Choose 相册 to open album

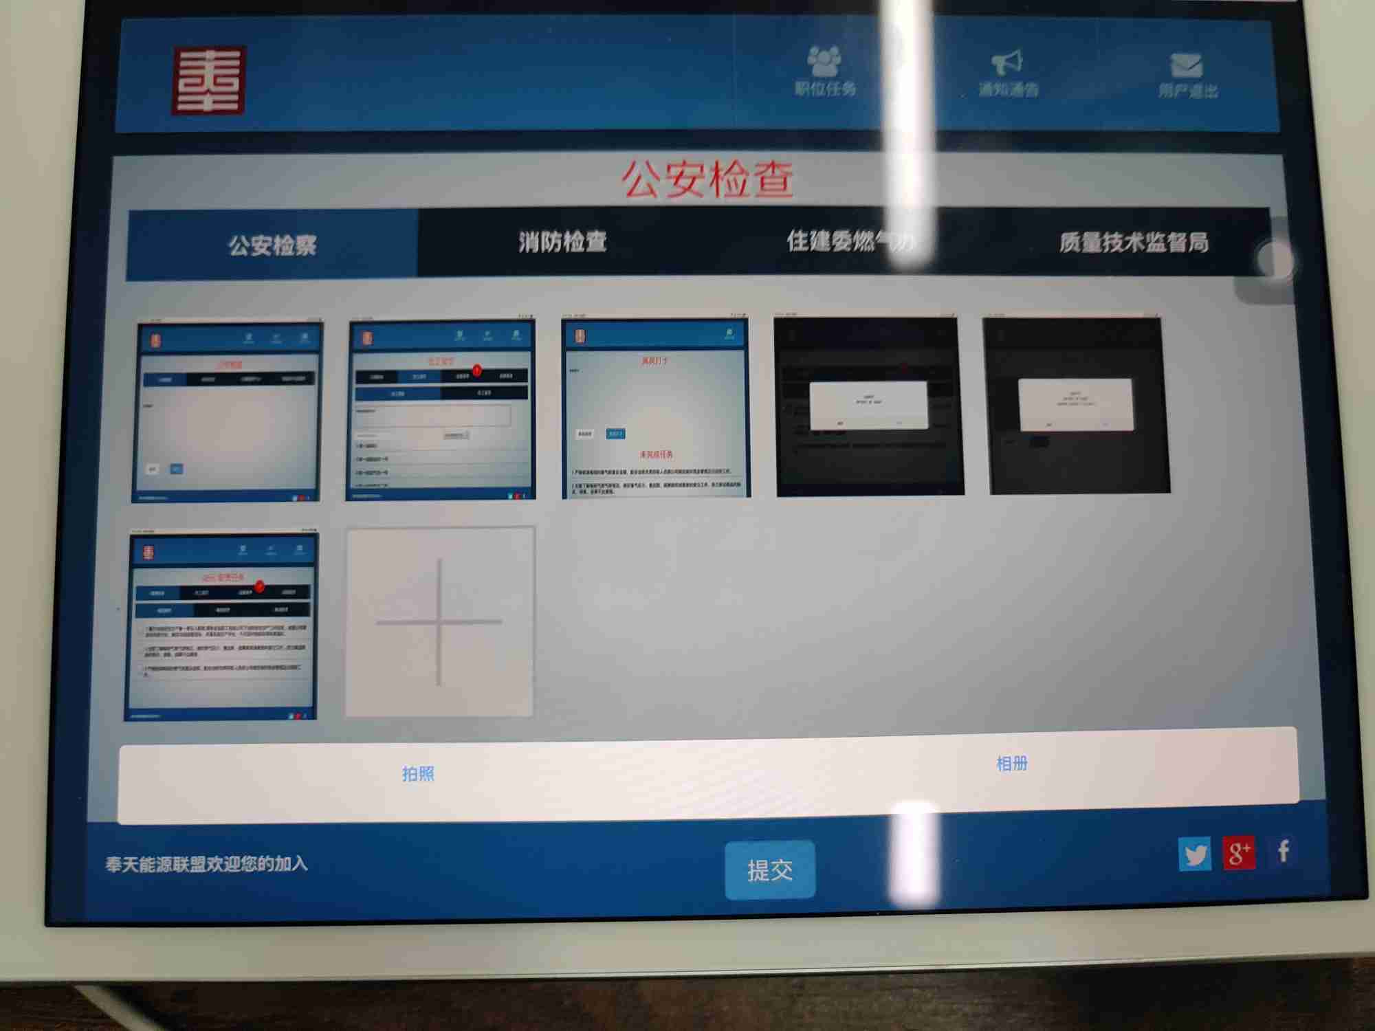[x=1012, y=764]
